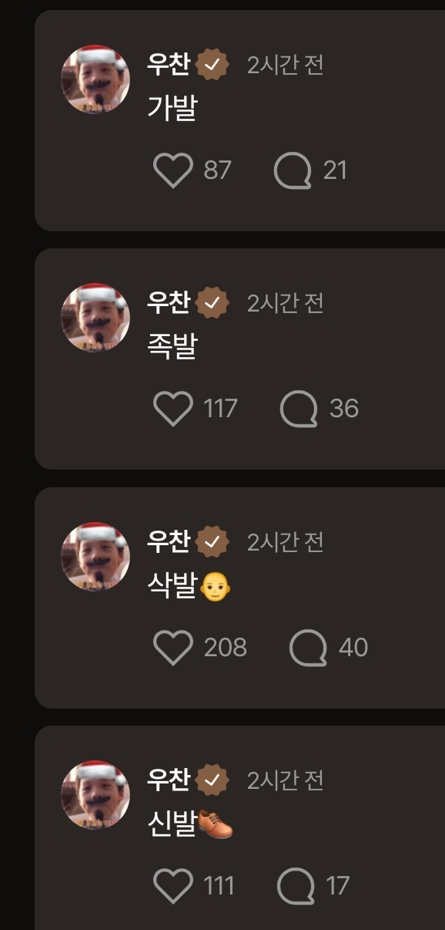The width and height of the screenshot is (445, 930).
Task: Click the 우찬 username on the 신발 post
Action: (169, 780)
